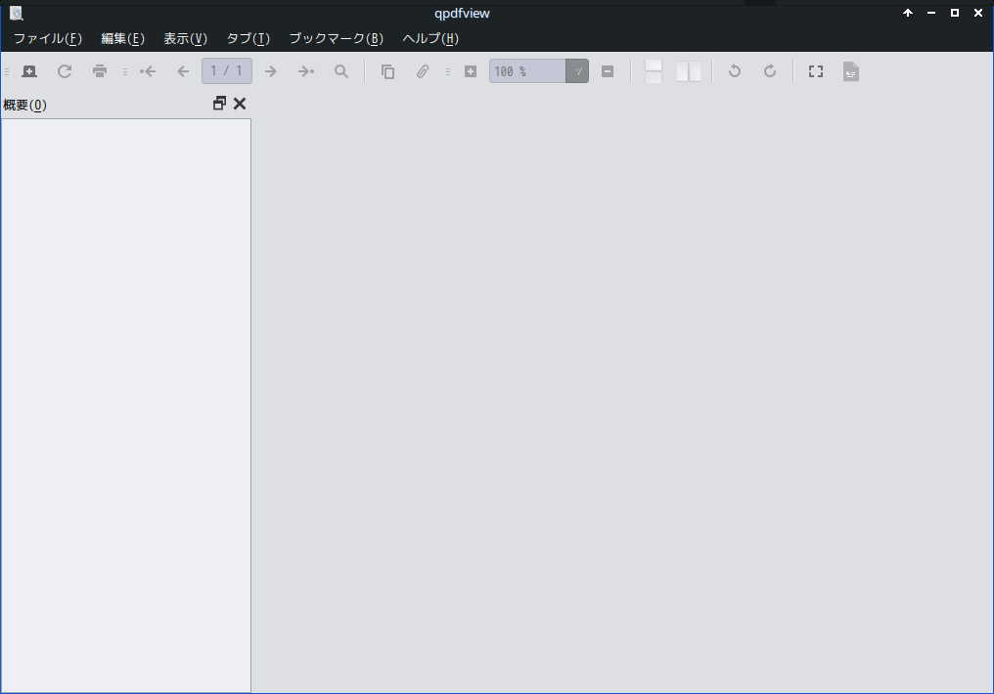Open the ファイル(F) menu

(48, 39)
